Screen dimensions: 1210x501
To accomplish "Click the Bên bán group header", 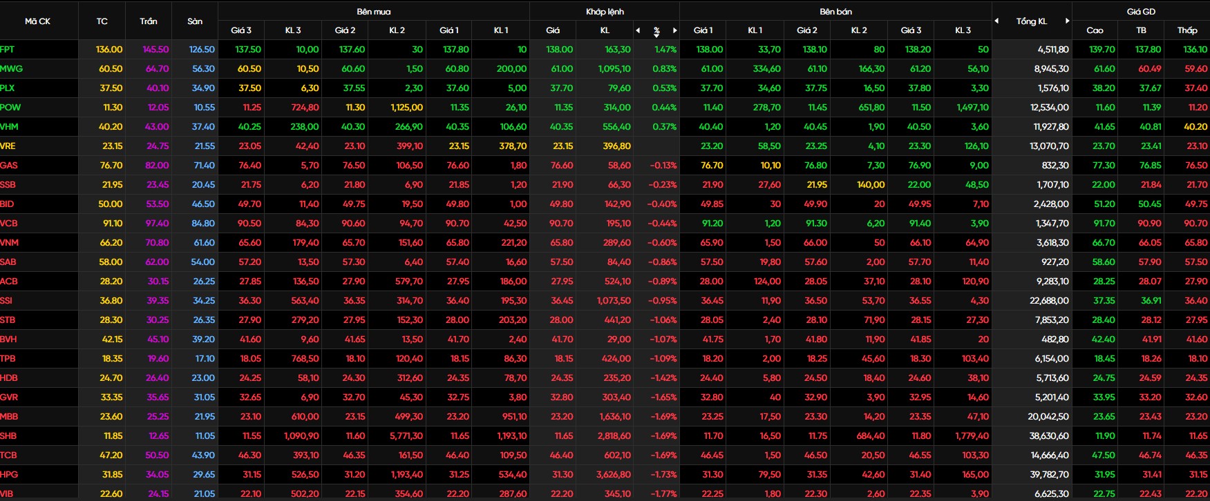I will [x=835, y=12].
